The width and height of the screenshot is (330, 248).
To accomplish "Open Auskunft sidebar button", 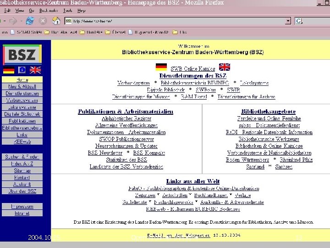I will 22,184.
